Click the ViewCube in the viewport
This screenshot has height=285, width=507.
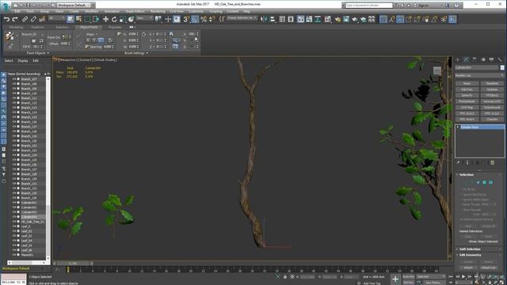437,70
